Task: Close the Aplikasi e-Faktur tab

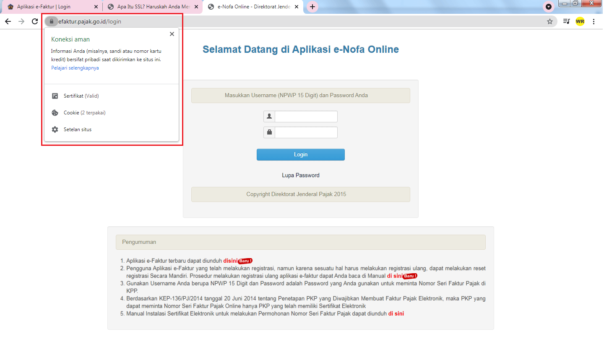Action: (96, 7)
